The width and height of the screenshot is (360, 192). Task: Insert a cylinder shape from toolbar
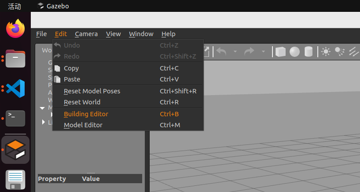click(x=309, y=52)
